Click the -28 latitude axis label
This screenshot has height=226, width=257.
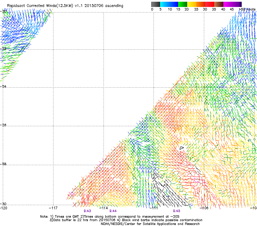pos(3,164)
